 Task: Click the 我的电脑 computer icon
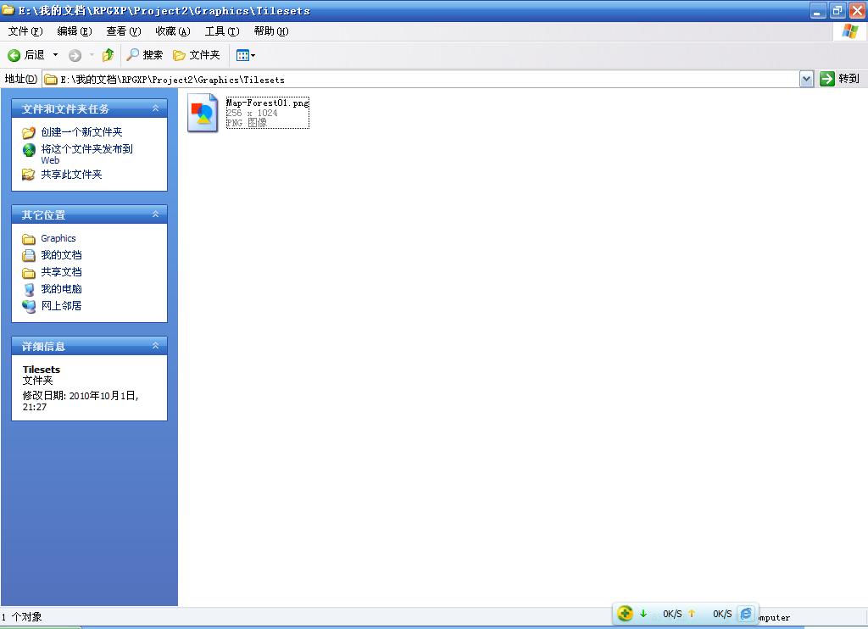pos(29,290)
